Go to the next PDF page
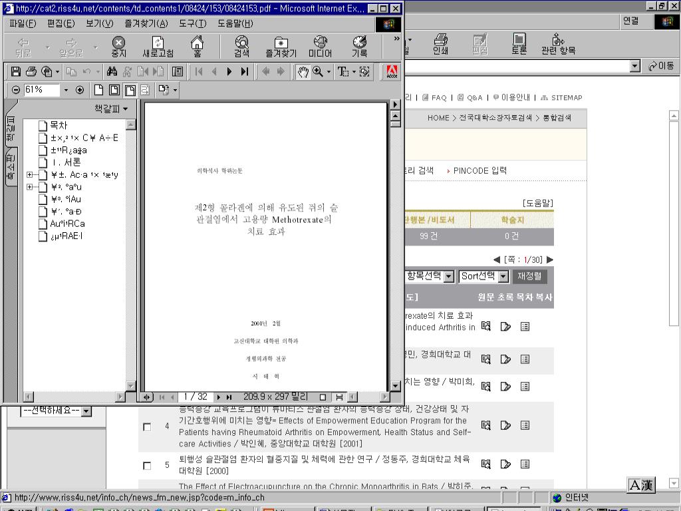This screenshot has height=511, width=681. 229,71
